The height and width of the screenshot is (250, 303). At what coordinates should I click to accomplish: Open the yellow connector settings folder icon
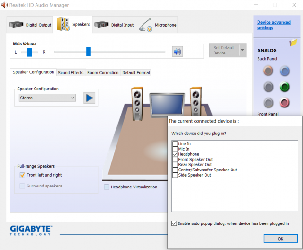pos(293,43)
